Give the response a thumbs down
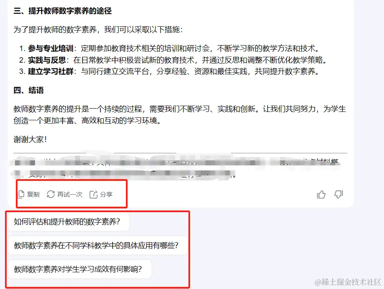 coord(339,195)
